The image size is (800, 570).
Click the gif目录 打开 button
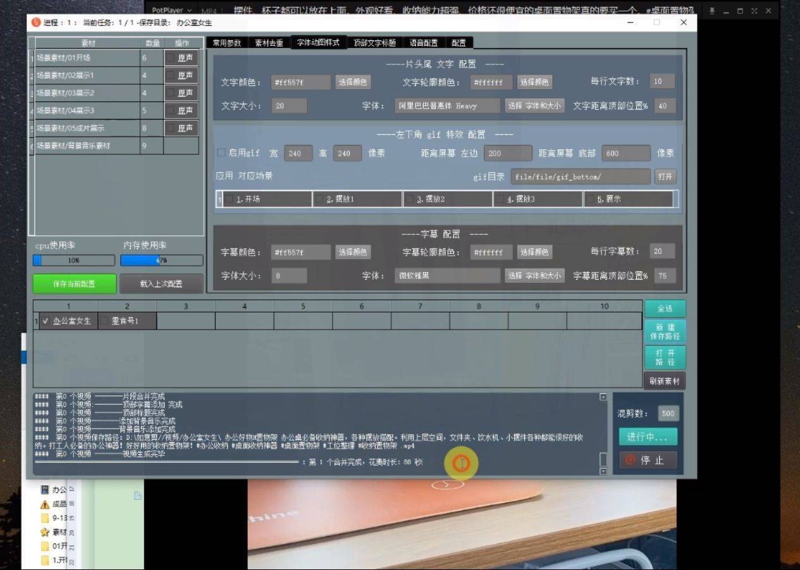(x=665, y=177)
